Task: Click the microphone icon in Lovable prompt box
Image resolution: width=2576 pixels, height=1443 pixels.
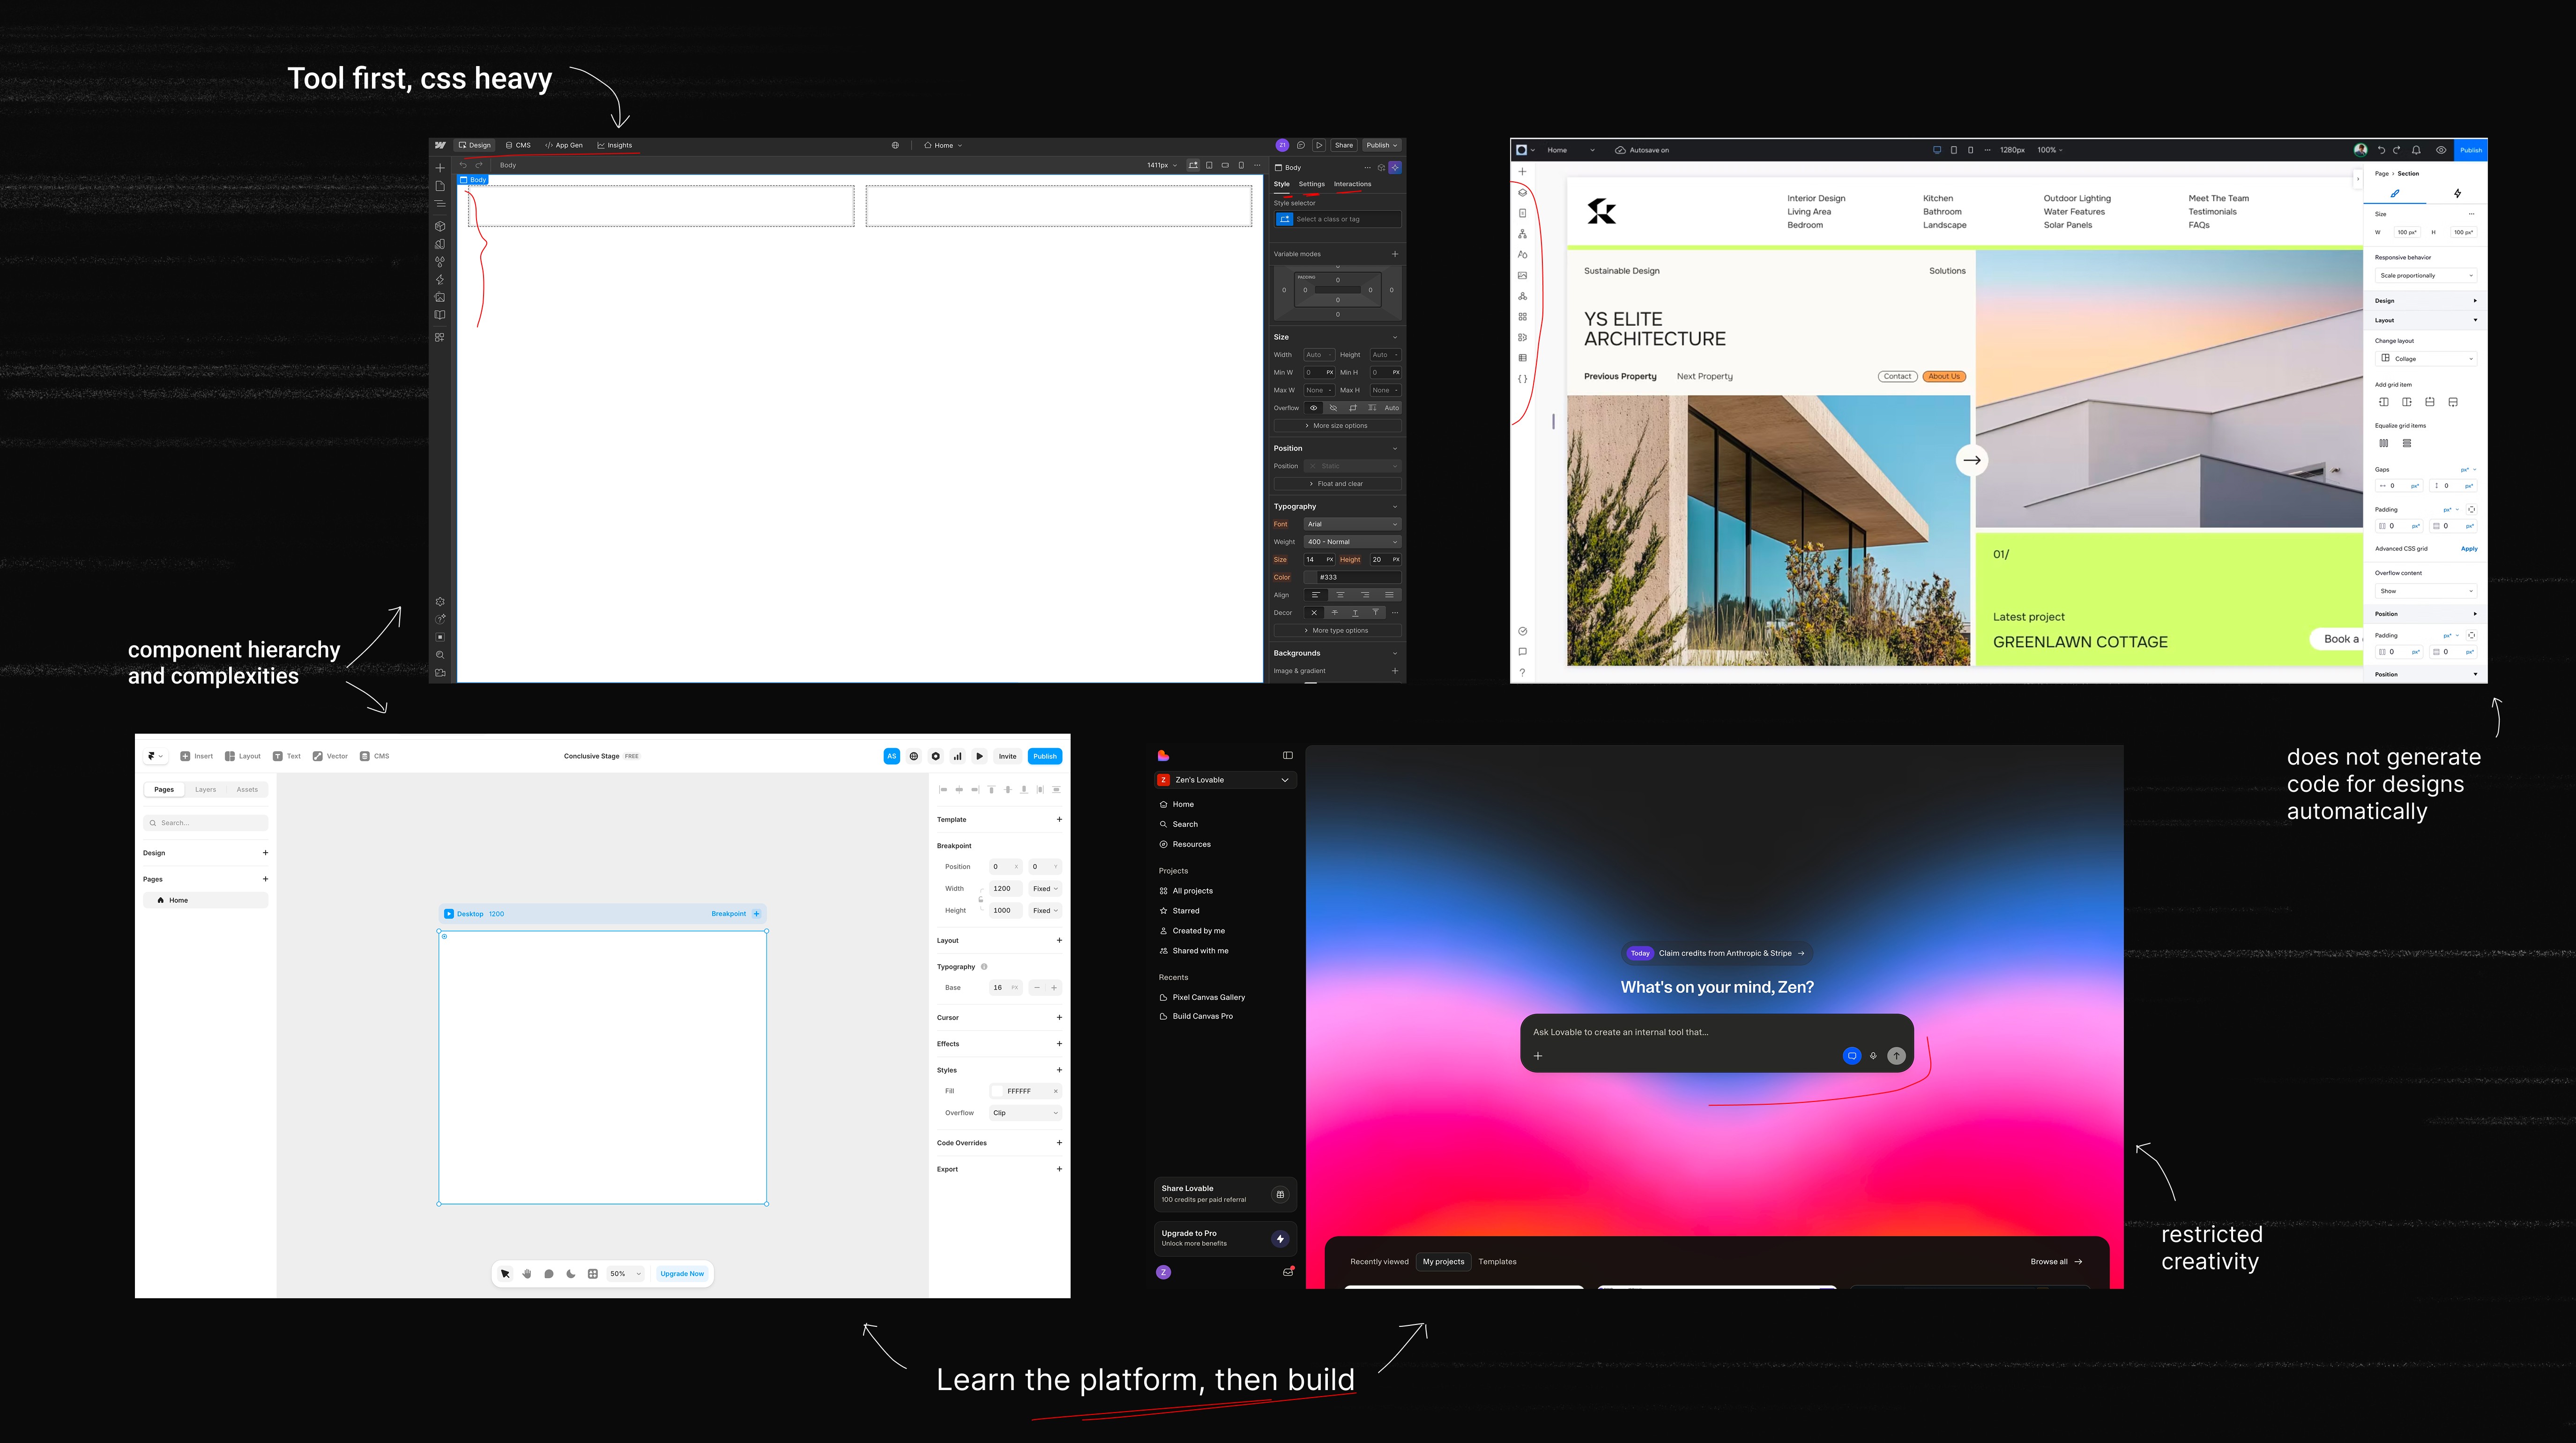Action: tap(1873, 1056)
